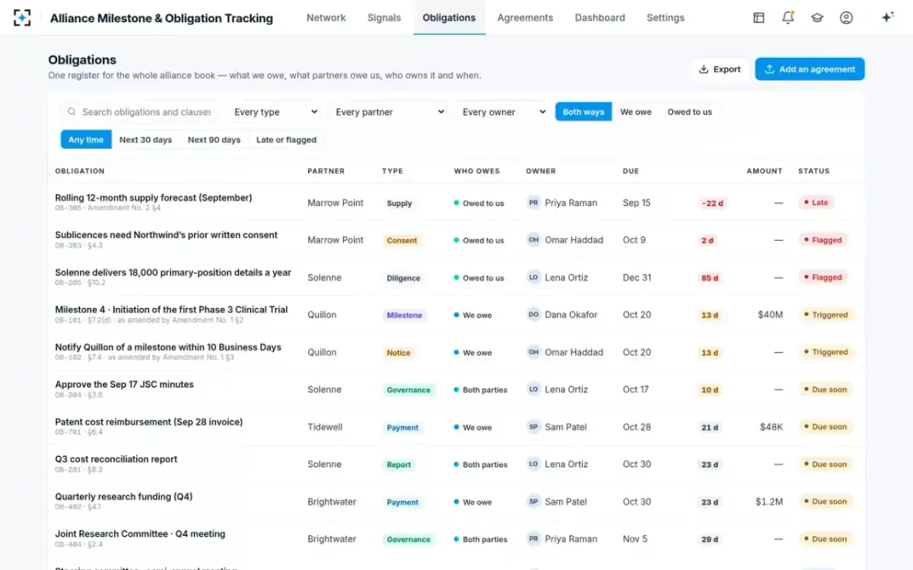Image resolution: width=913 pixels, height=570 pixels.
Task: Open the layout panel icon
Action: (x=759, y=17)
